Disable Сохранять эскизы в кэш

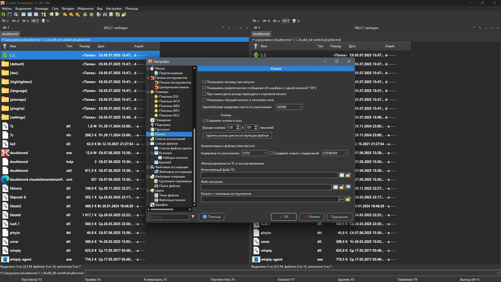point(204,120)
